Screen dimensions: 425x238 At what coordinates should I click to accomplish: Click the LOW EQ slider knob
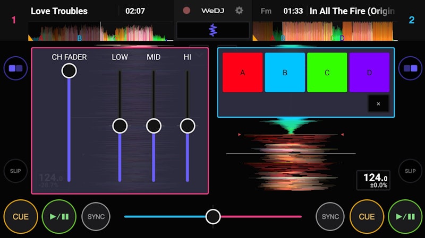(120, 126)
